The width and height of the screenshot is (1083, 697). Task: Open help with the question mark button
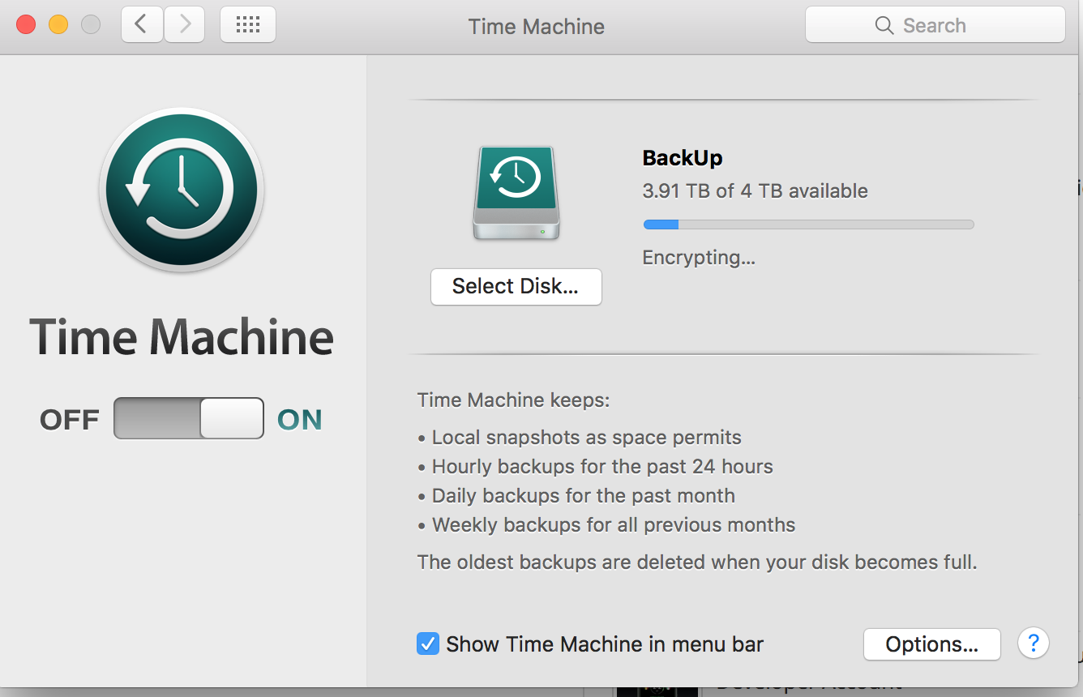coord(1034,644)
